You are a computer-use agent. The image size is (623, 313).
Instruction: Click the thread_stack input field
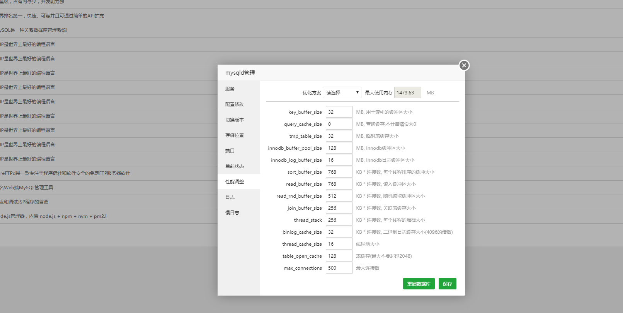339,220
